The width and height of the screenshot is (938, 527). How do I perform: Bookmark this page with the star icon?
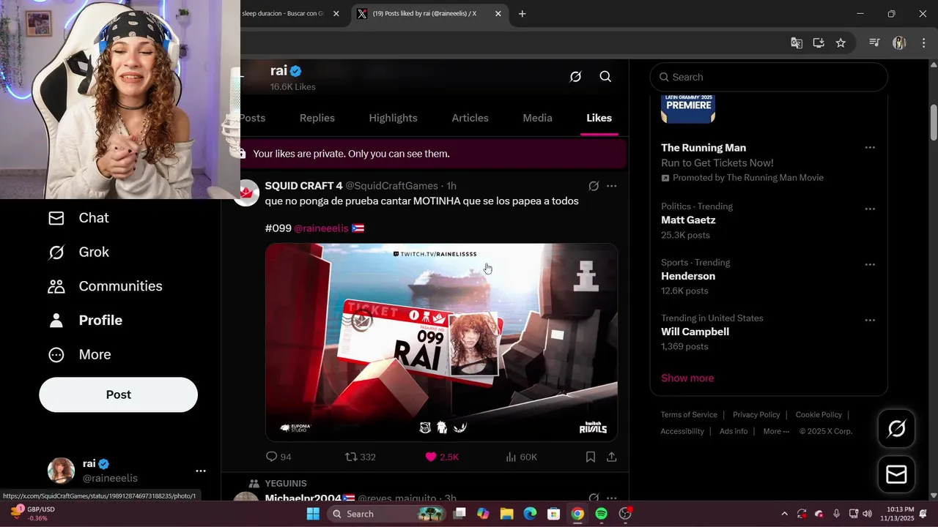[841, 43]
